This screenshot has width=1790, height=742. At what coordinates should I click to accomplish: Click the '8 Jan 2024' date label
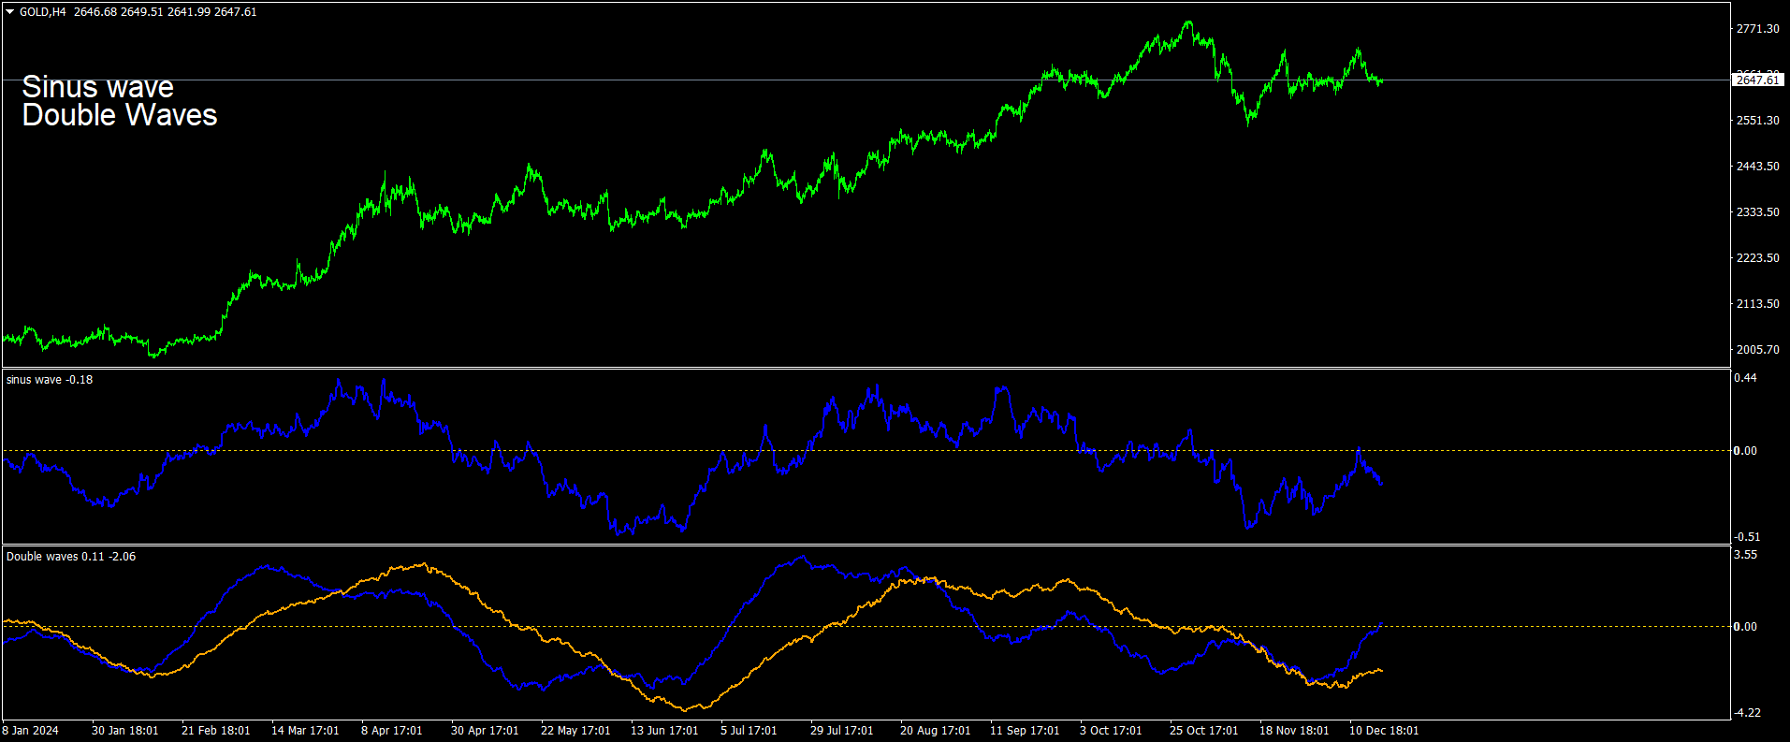tap(31, 731)
